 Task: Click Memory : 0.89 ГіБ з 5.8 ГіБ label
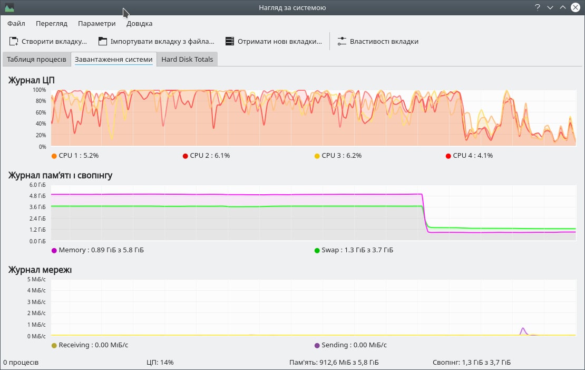[x=101, y=250]
